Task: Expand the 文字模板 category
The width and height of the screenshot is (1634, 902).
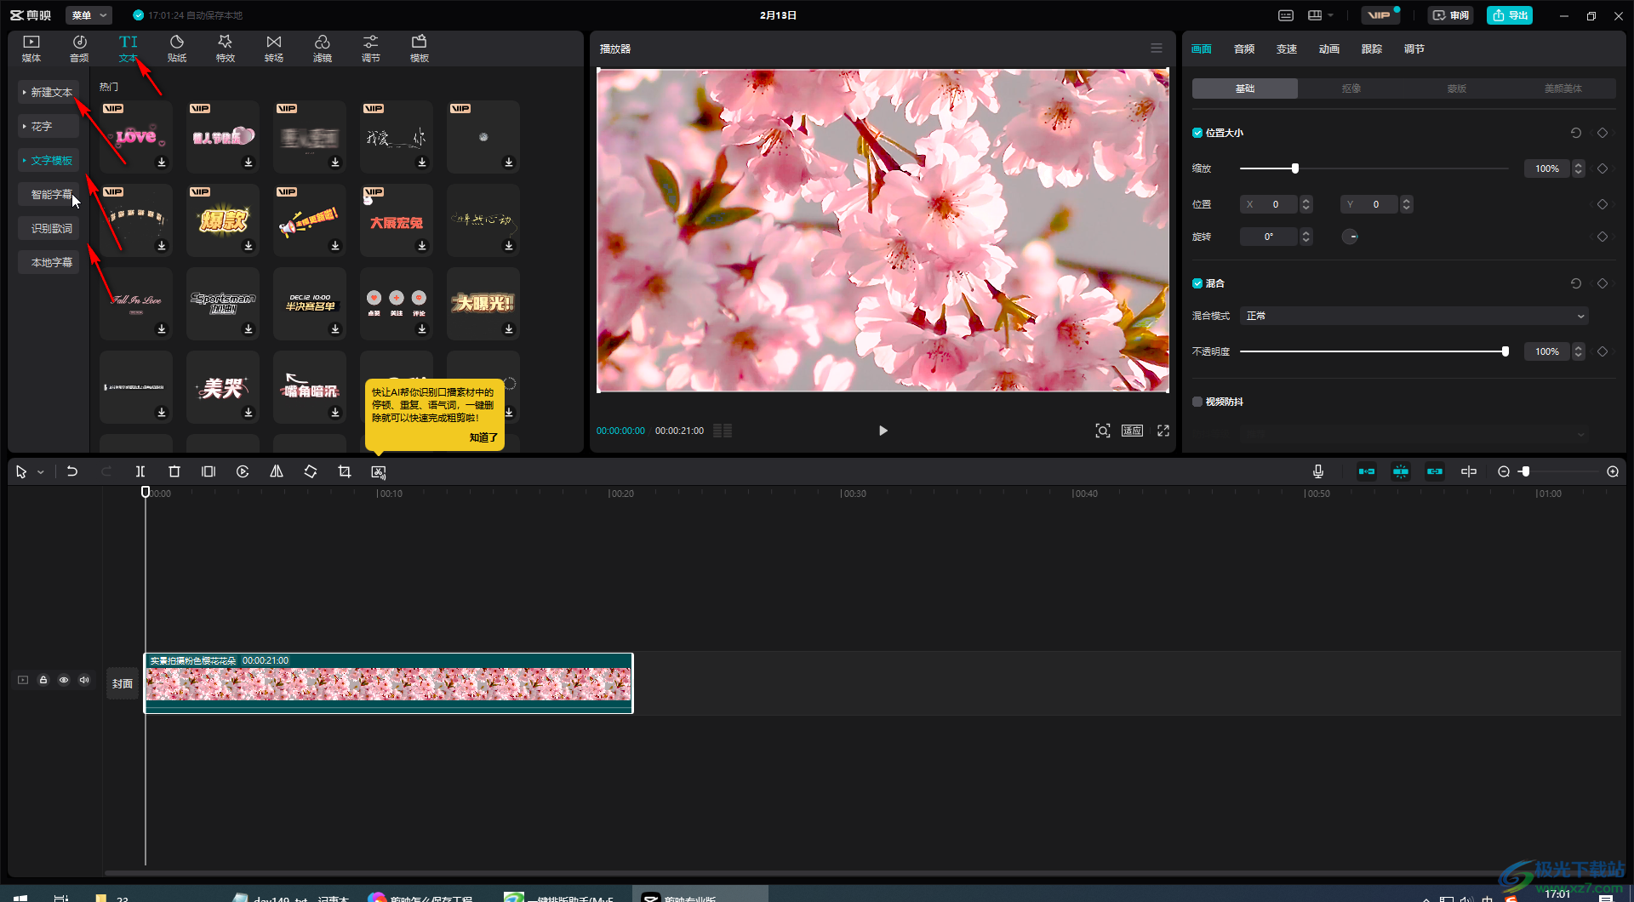Action: pos(49,160)
